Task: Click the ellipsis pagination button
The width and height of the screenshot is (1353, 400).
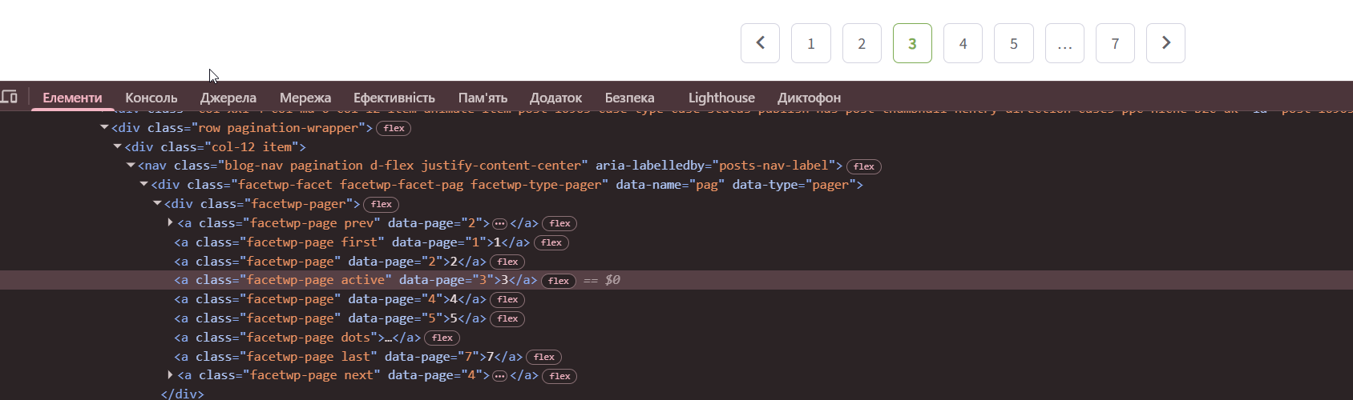Action: tap(1064, 43)
